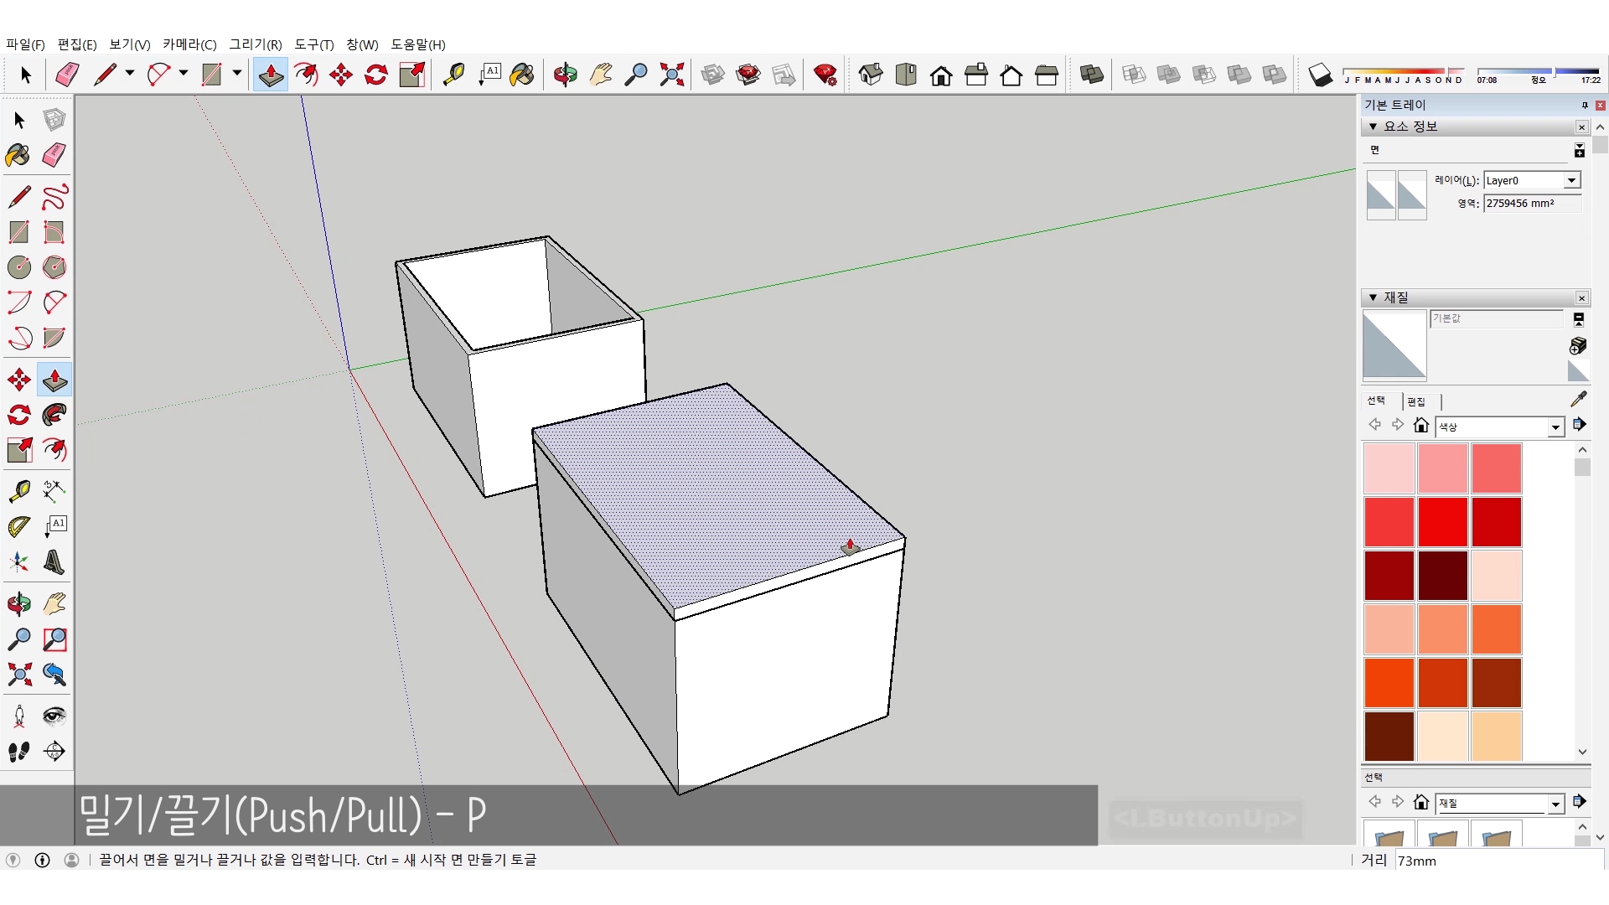Click the Orbit tool in top toolbar

565,75
